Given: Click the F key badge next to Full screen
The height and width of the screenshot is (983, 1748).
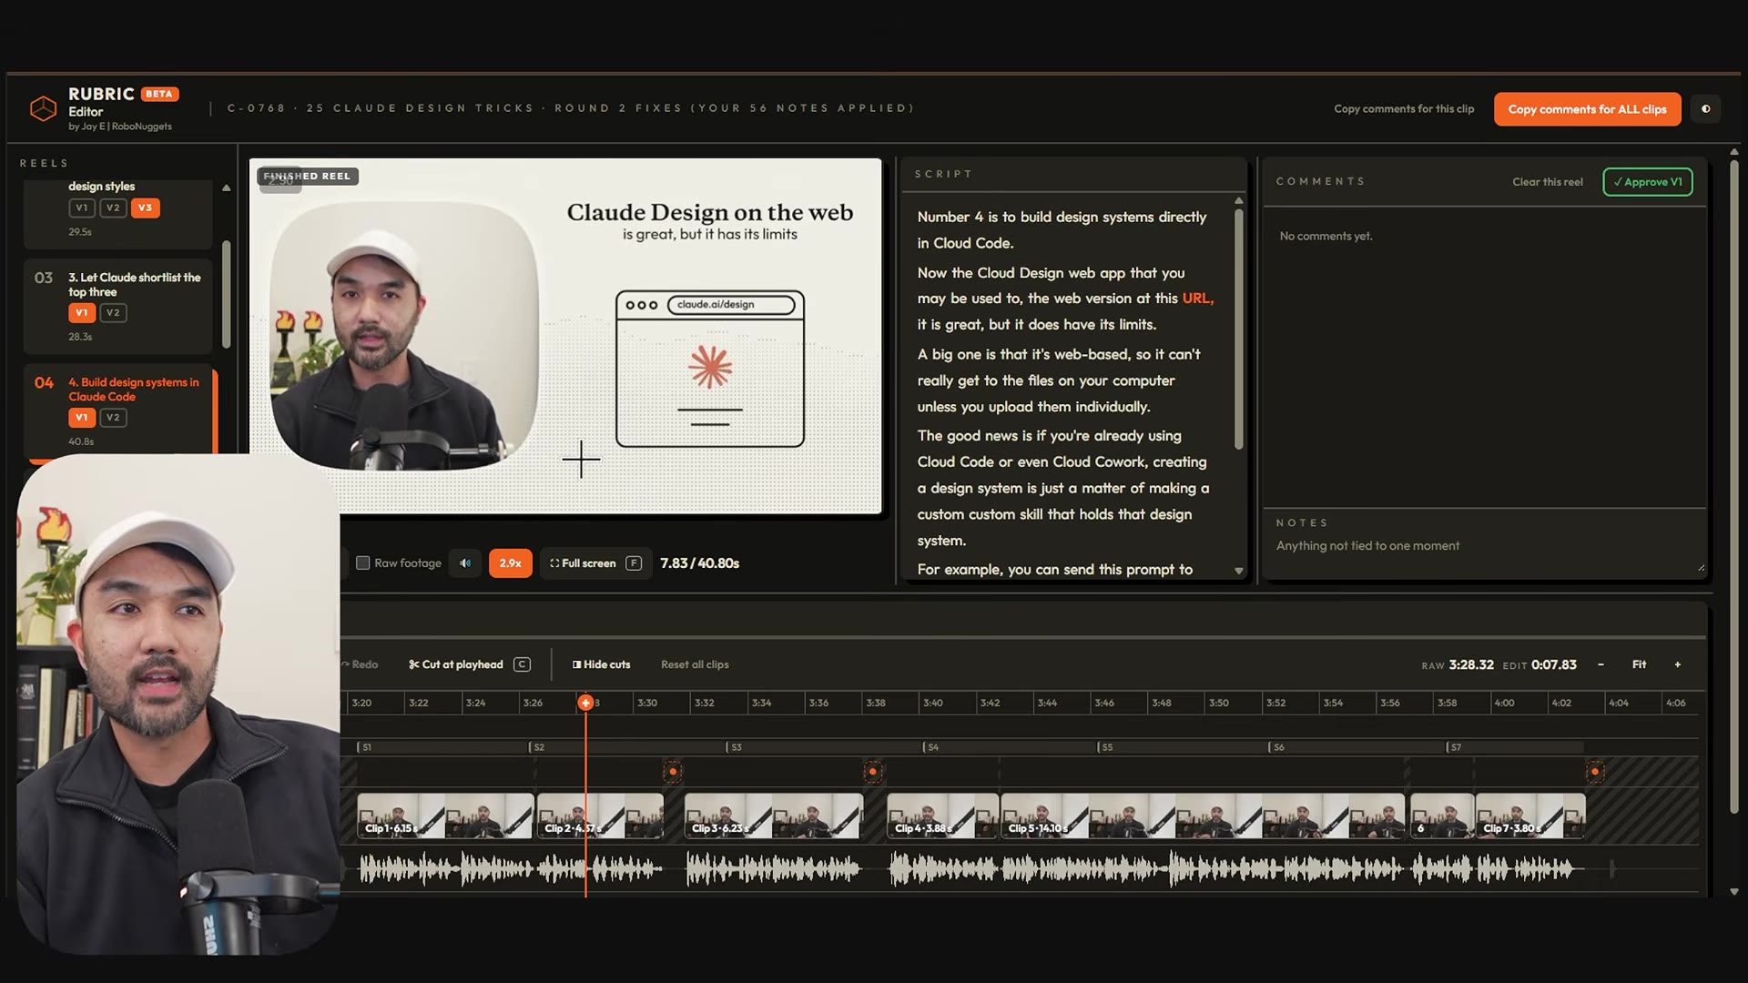Looking at the screenshot, I should pos(634,563).
